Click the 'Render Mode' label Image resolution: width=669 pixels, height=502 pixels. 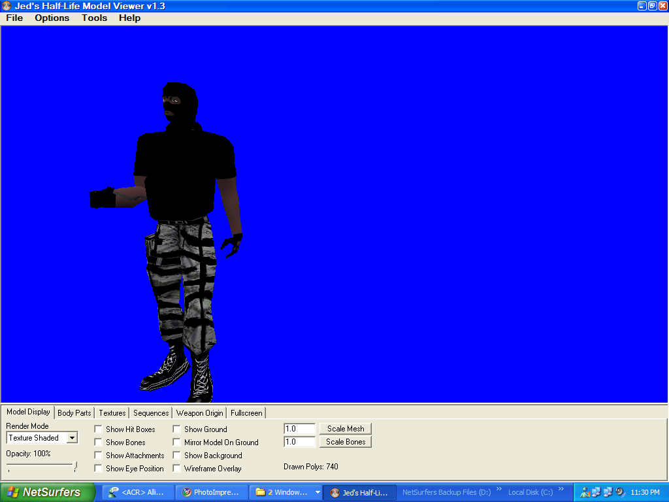pos(27,426)
